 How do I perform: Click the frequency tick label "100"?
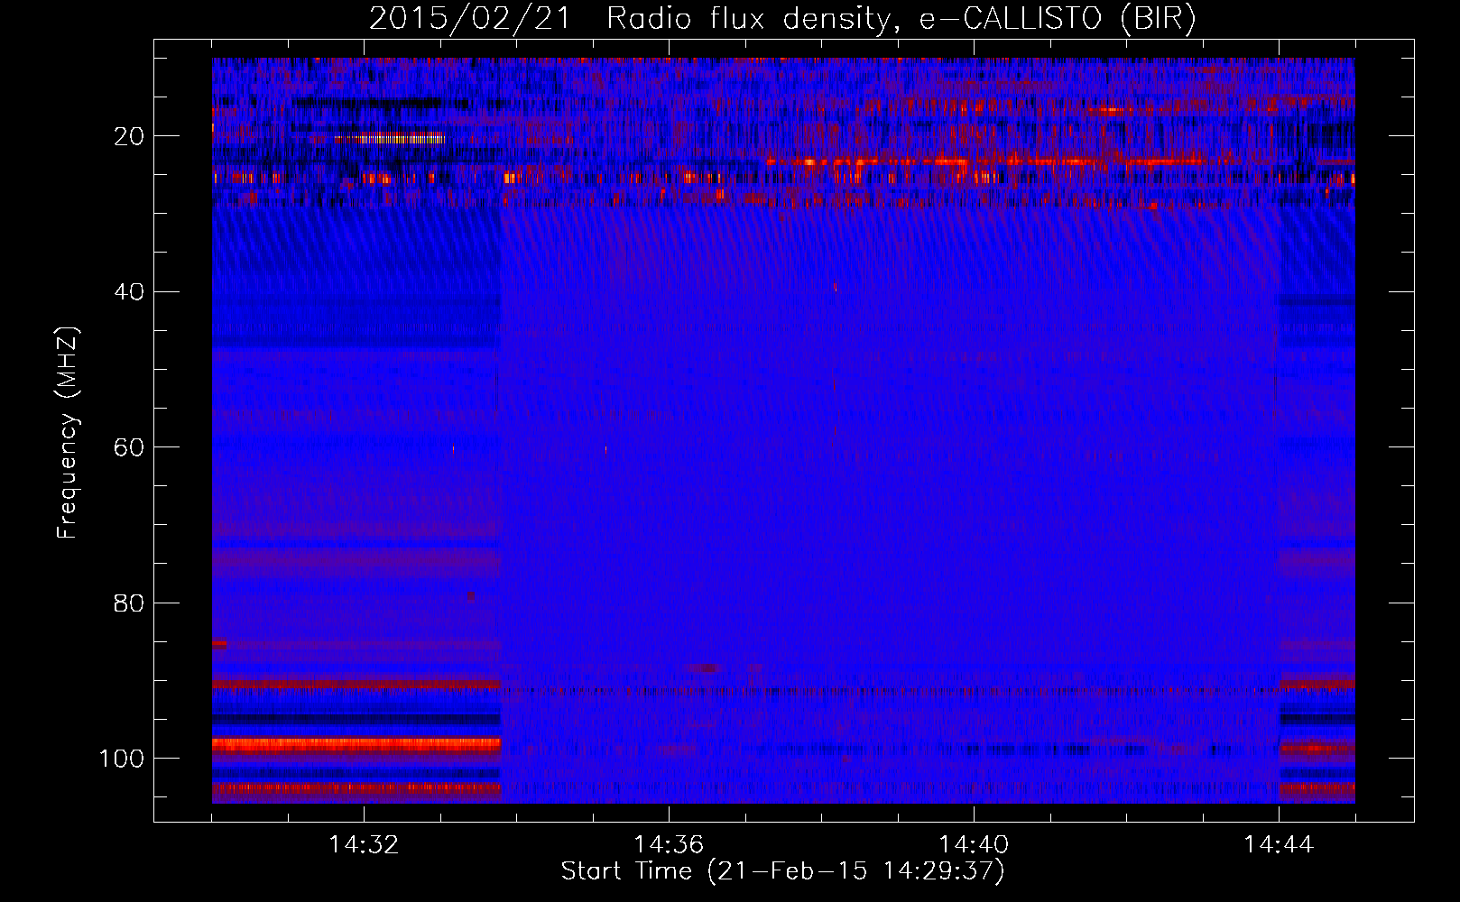(x=122, y=759)
